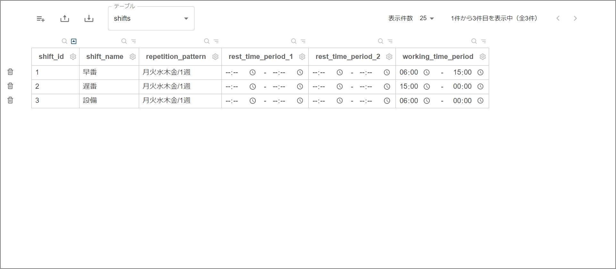Click working start time 06:00 in 設備 row
Screen dimensions: 616x269
(x=409, y=101)
